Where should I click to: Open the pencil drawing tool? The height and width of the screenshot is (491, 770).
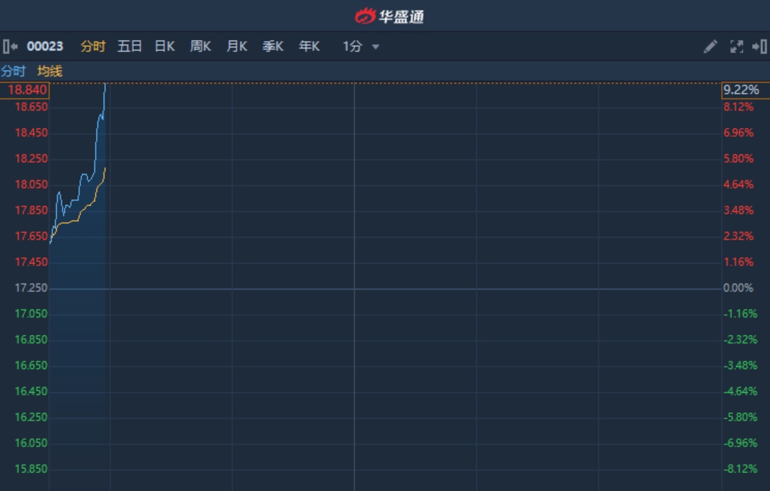point(710,47)
